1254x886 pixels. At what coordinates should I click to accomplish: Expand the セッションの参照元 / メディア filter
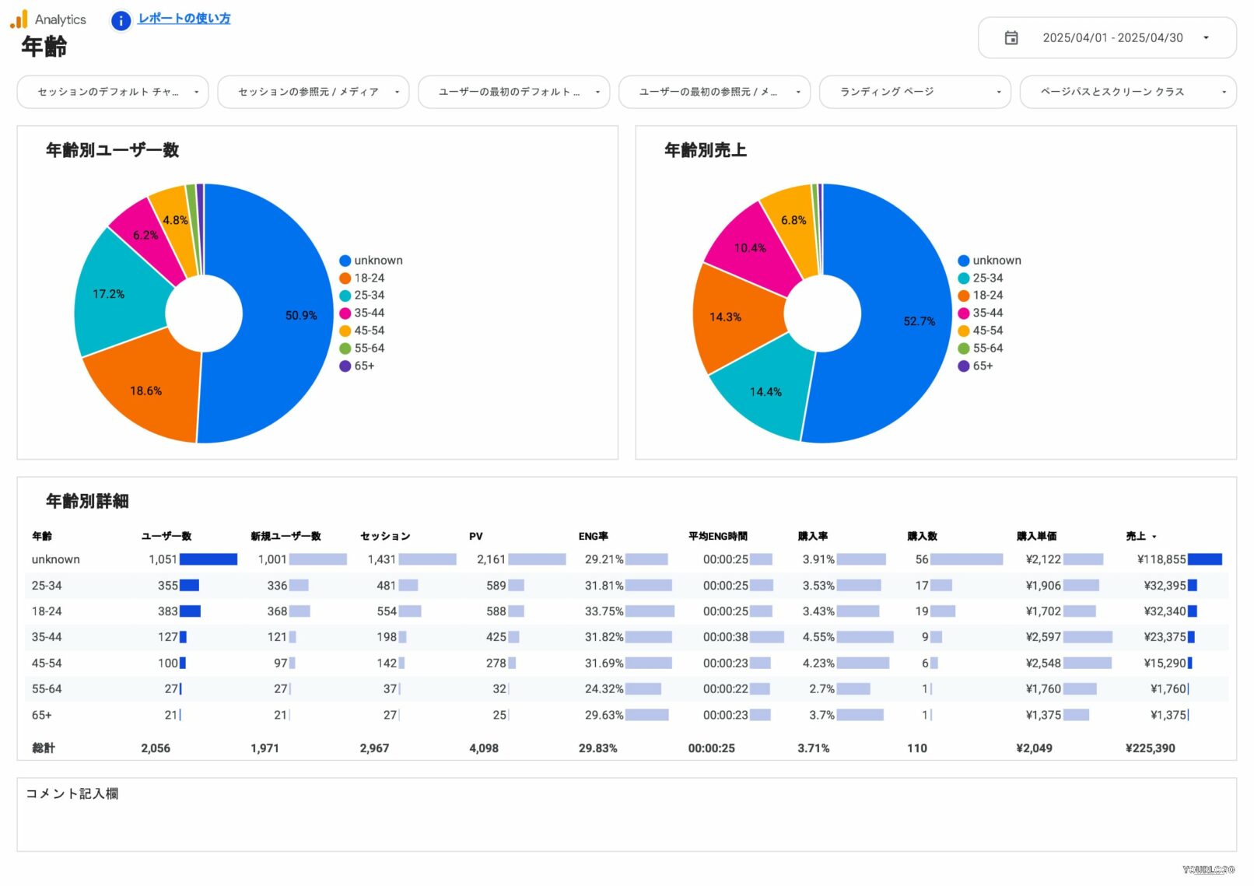313,92
